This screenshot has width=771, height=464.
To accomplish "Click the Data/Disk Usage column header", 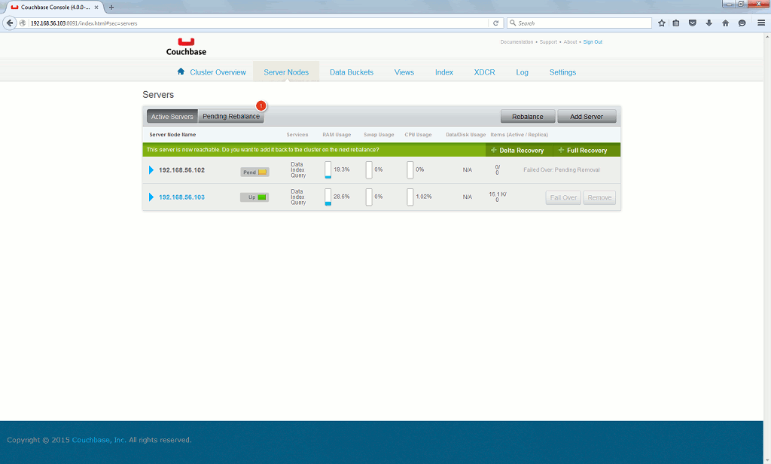I will 465,135.
